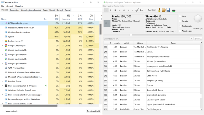This screenshot has width=204, height=115.
Task: Select the Time display radio button
Action: point(180,16)
